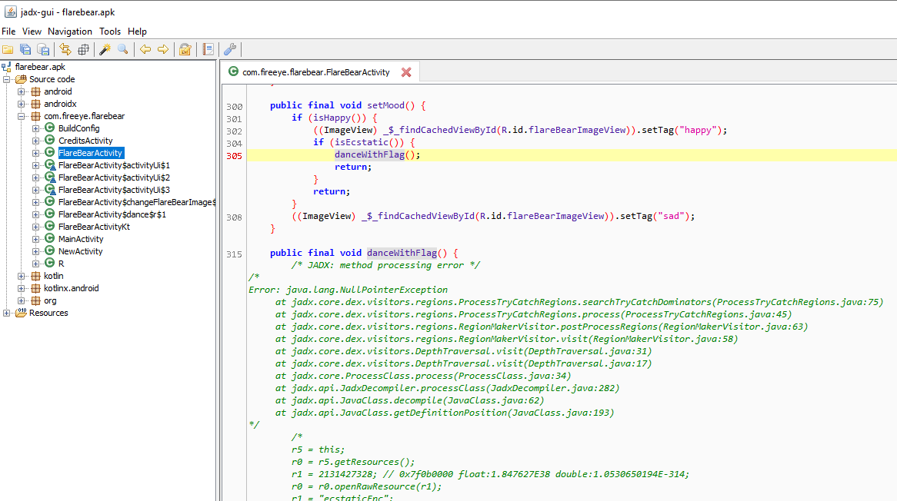The image size is (897, 501).
Task: Expand the kotlin package node
Action: point(22,276)
